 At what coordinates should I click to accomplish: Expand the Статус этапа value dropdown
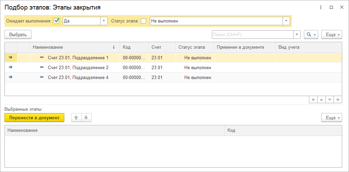coord(286,21)
